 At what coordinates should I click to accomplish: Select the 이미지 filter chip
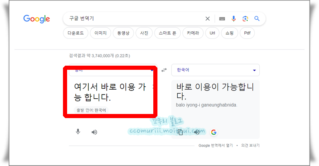101,33
